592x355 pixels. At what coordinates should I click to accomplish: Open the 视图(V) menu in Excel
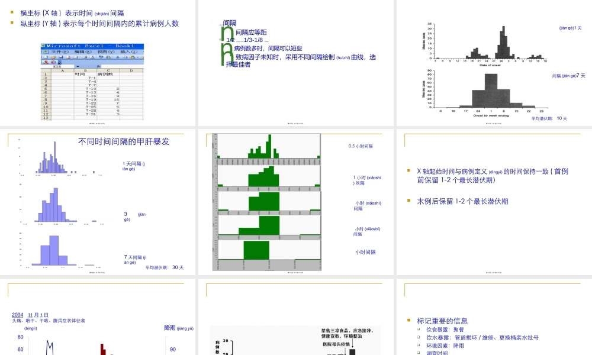click(105, 51)
